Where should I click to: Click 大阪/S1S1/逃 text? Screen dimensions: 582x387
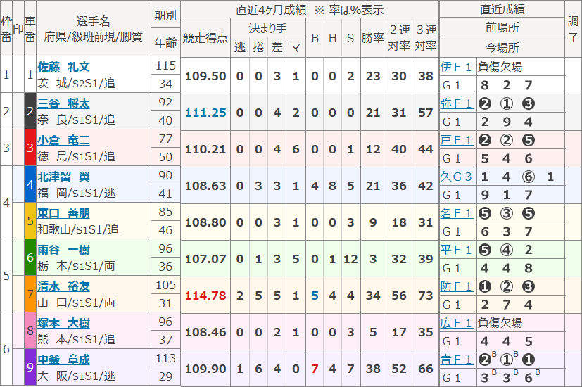coord(77,376)
